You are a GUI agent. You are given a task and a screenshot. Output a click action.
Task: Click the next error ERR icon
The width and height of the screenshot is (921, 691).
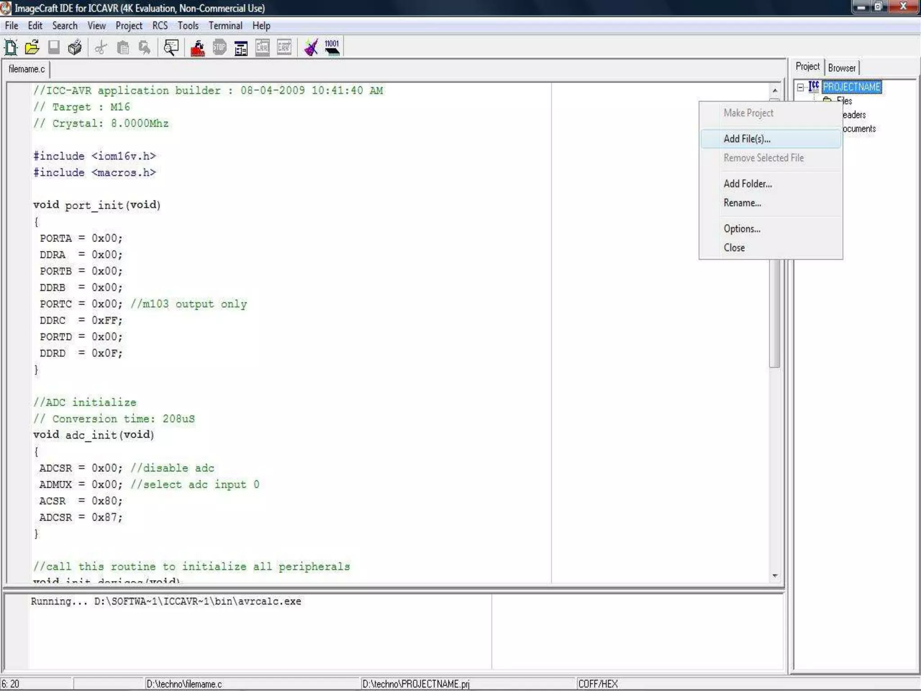(x=284, y=47)
